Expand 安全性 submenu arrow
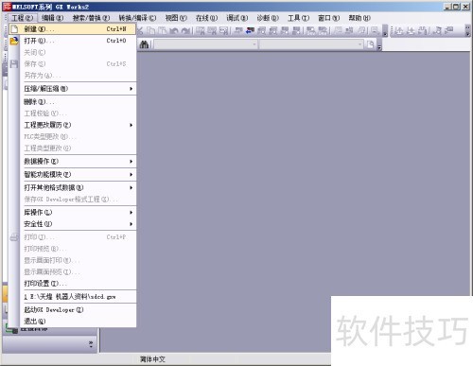The width and height of the screenshot is (473, 366). (x=131, y=224)
